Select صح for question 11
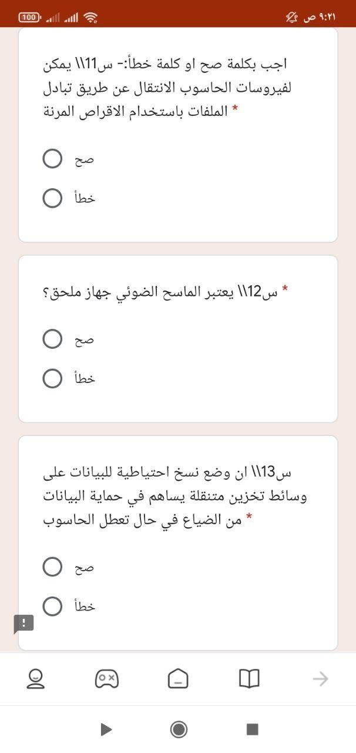This screenshot has height=753, width=356. click(x=52, y=158)
